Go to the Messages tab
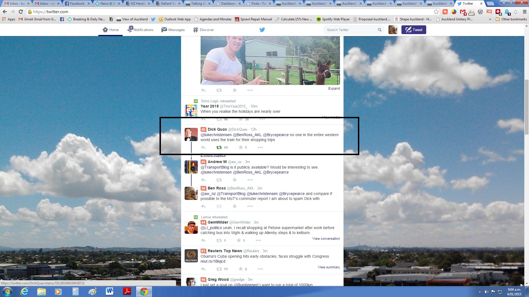This screenshot has height=297, width=529. [173, 30]
